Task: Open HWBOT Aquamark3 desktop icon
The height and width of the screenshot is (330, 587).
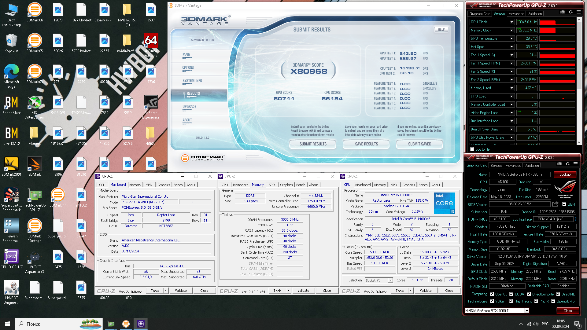Action: coord(35,261)
